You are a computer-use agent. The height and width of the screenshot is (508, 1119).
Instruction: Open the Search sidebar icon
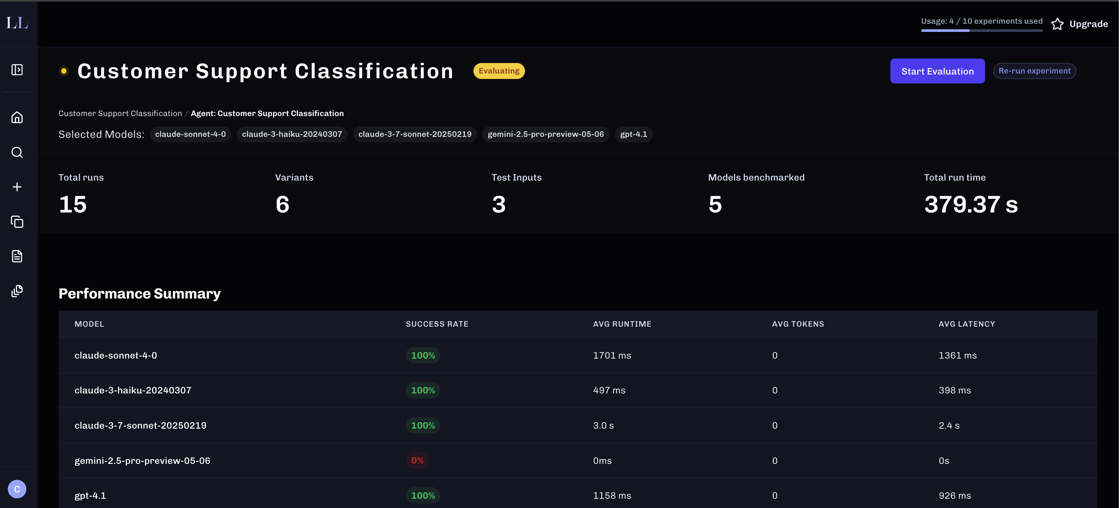(x=17, y=152)
